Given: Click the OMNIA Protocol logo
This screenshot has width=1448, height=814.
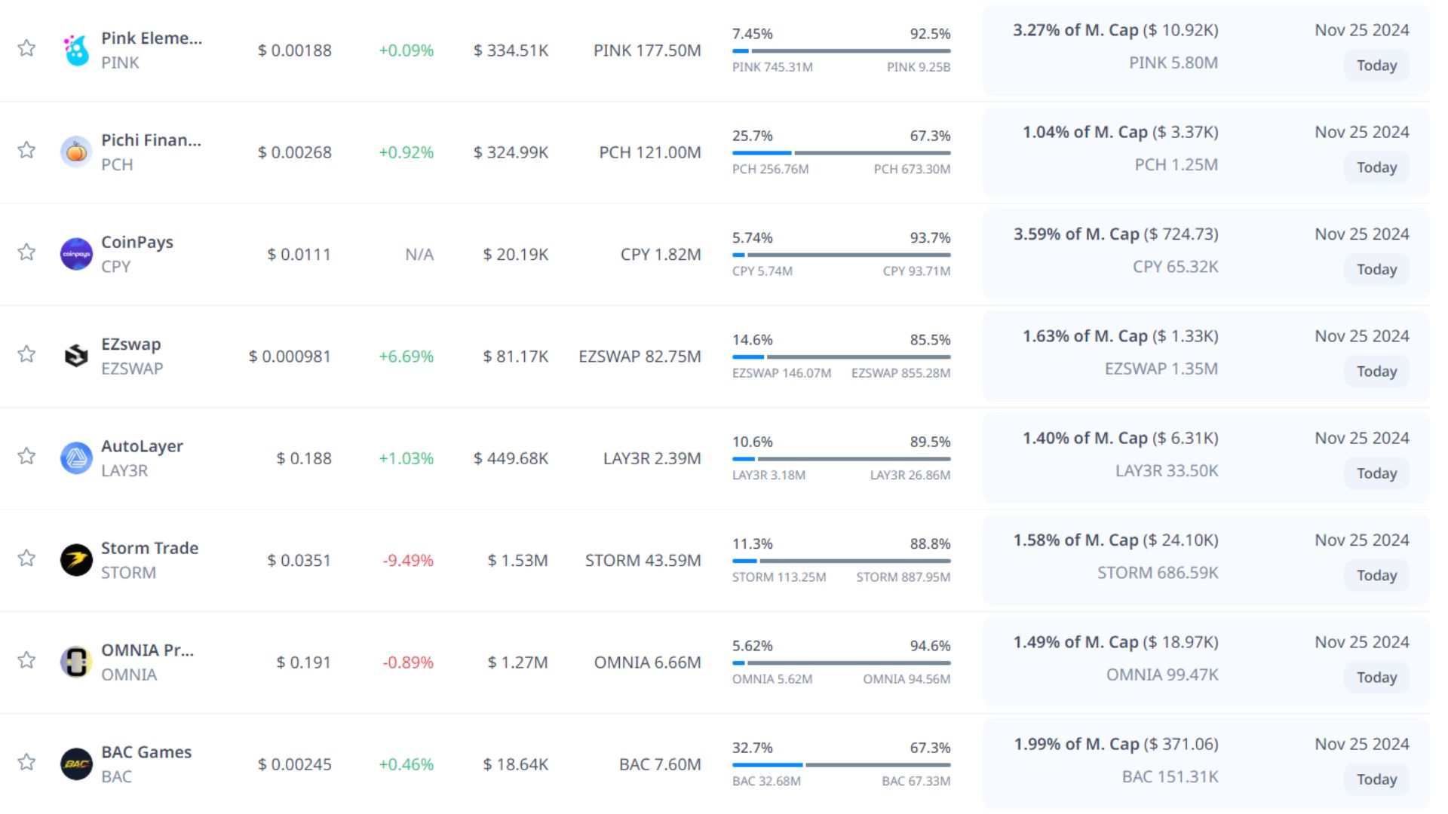Looking at the screenshot, I should click(x=76, y=662).
